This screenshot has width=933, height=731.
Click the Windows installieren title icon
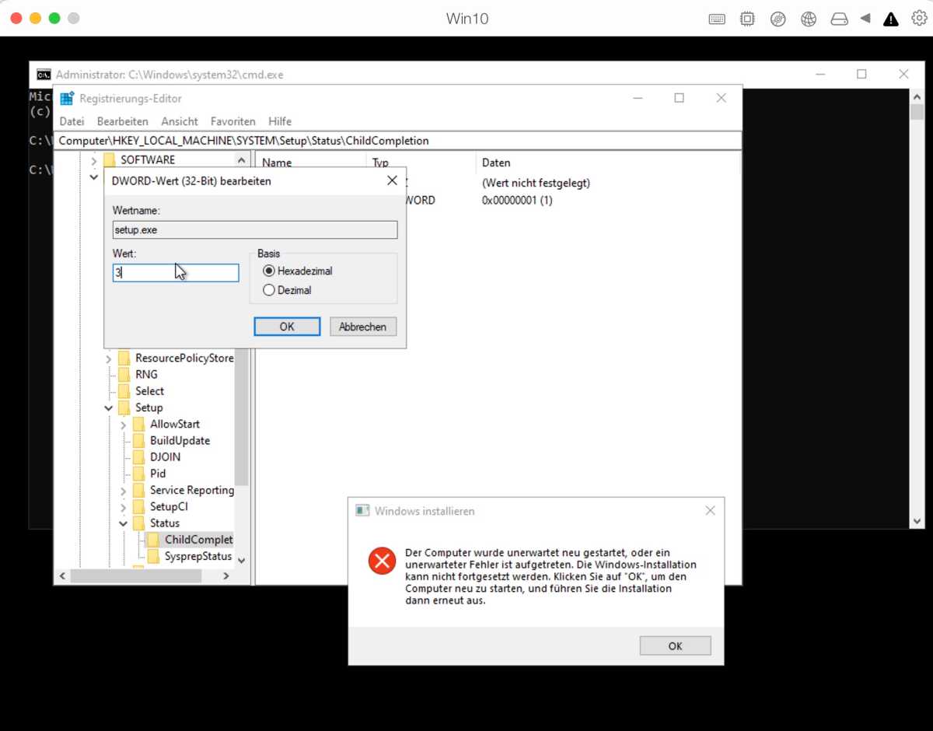pyautogui.click(x=362, y=511)
